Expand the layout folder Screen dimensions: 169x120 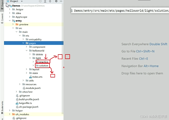[x=26, y=69]
